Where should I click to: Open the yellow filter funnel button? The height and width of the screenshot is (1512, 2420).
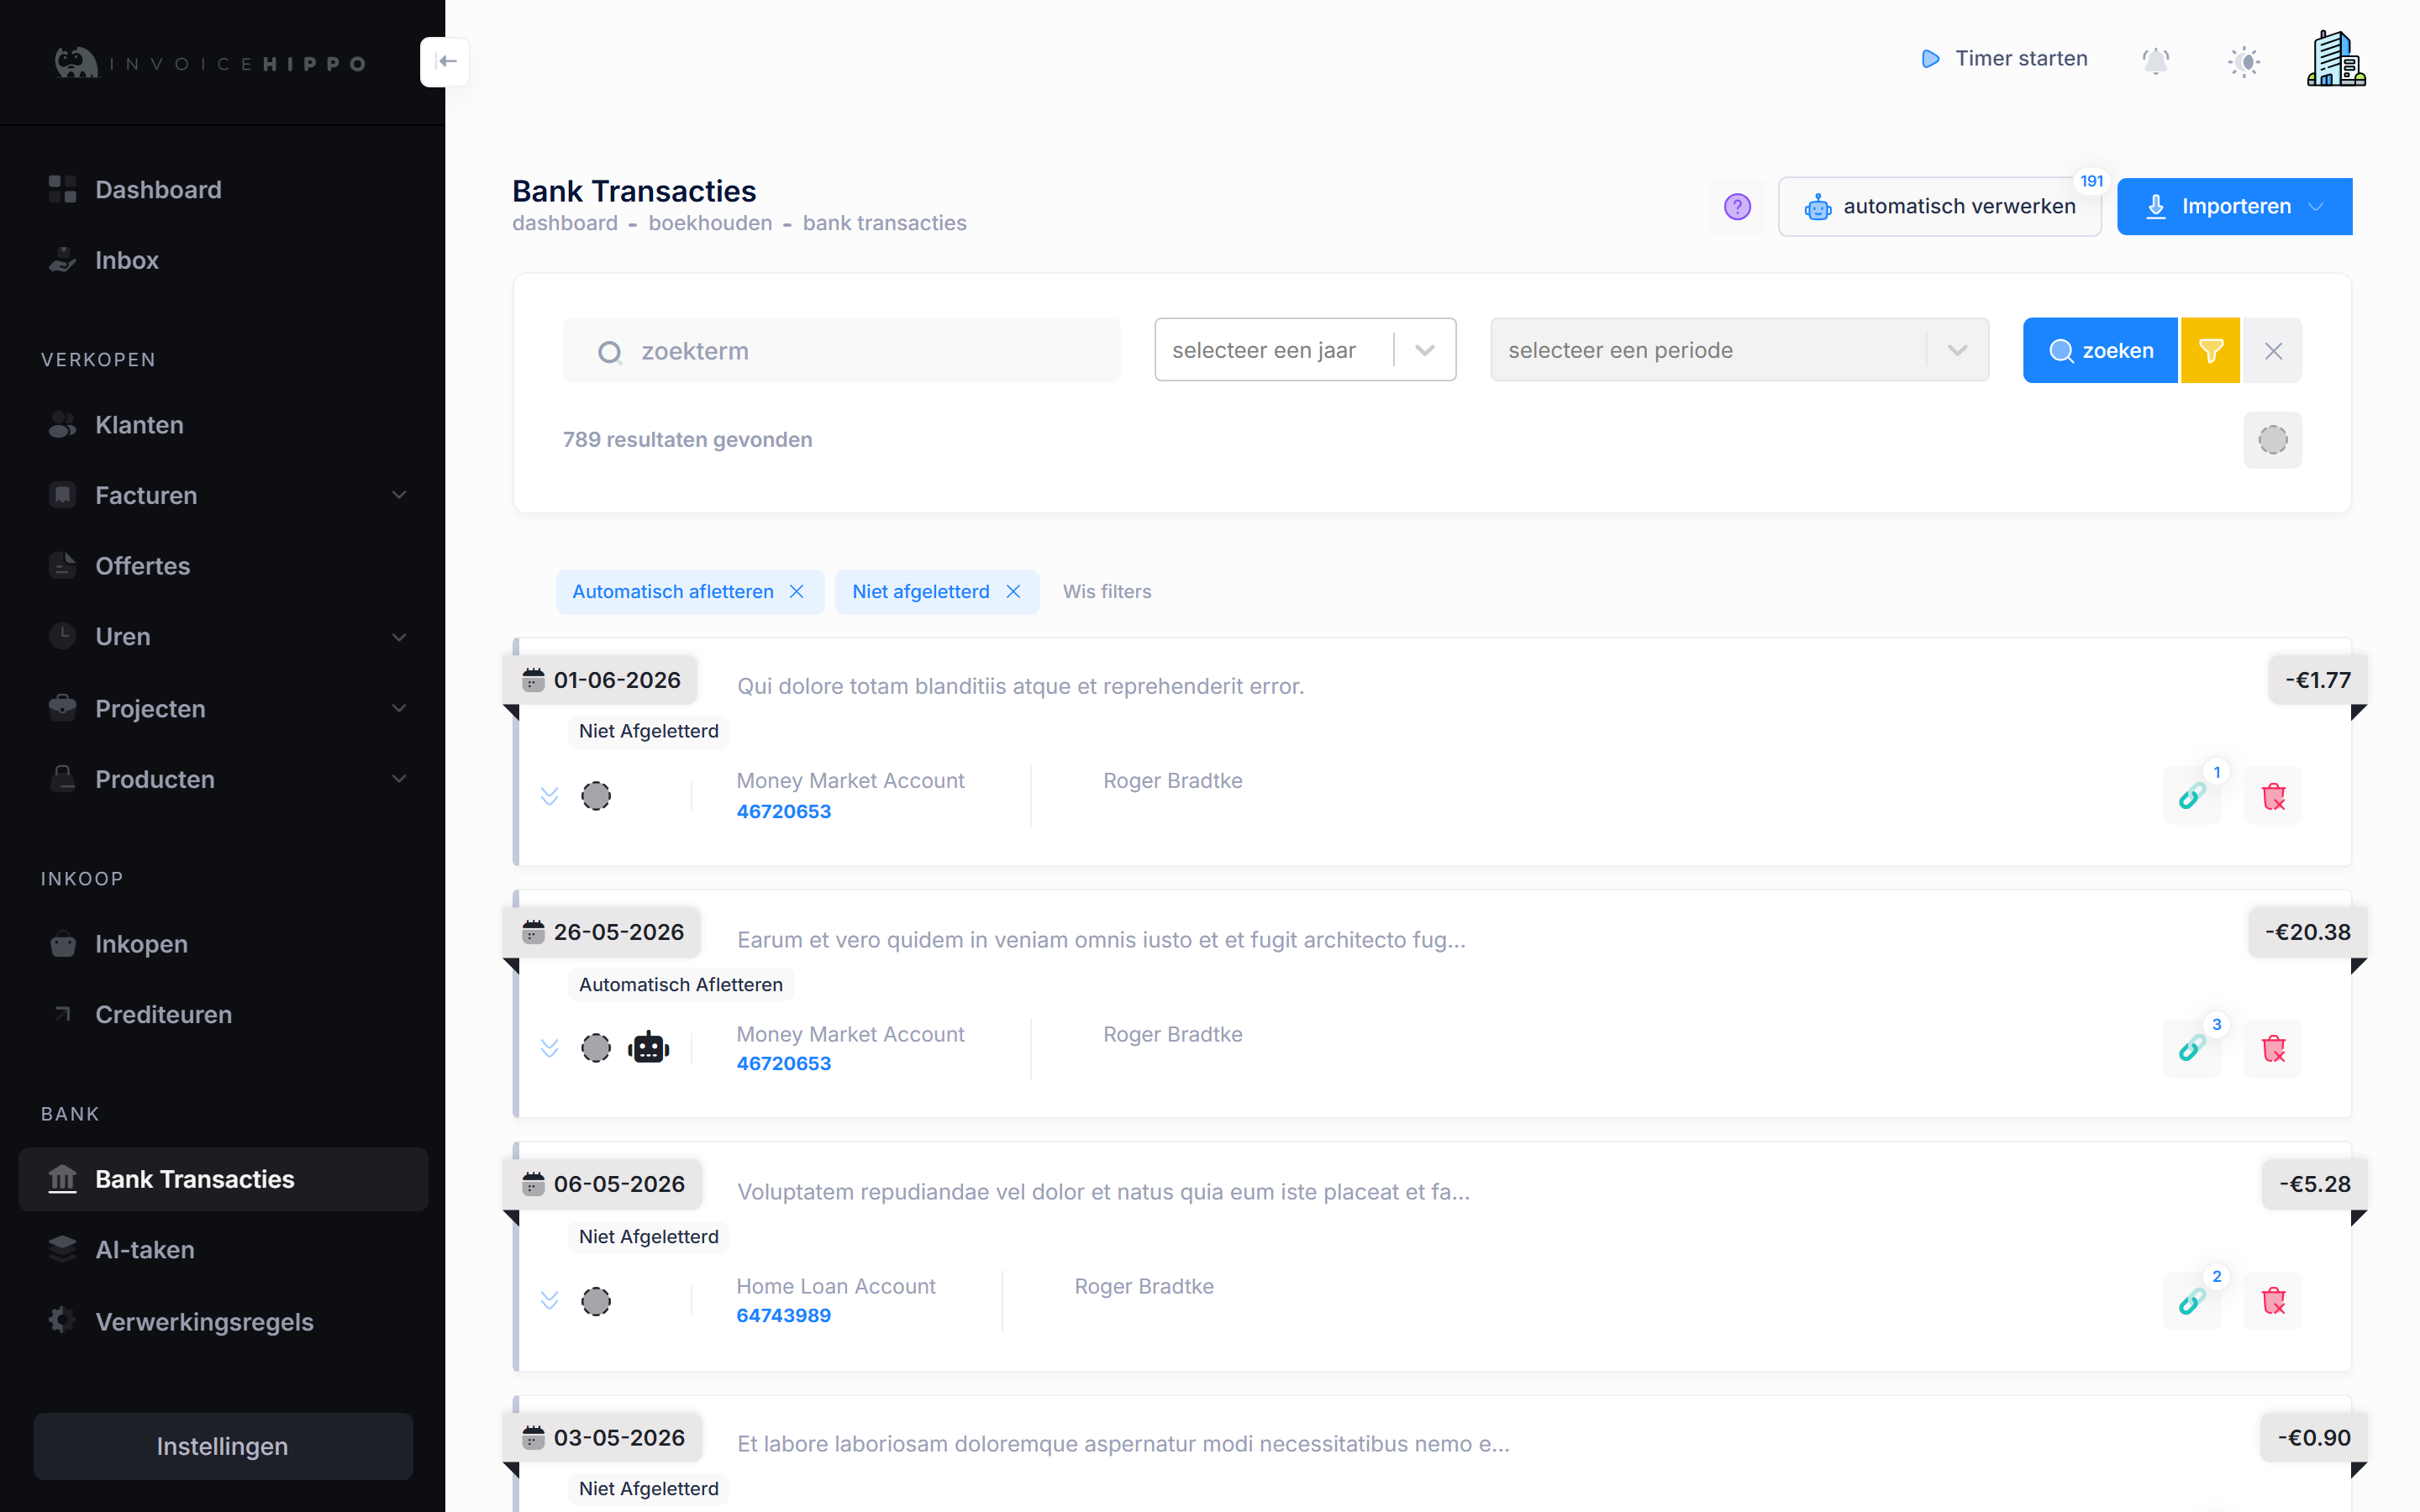[x=2210, y=351]
